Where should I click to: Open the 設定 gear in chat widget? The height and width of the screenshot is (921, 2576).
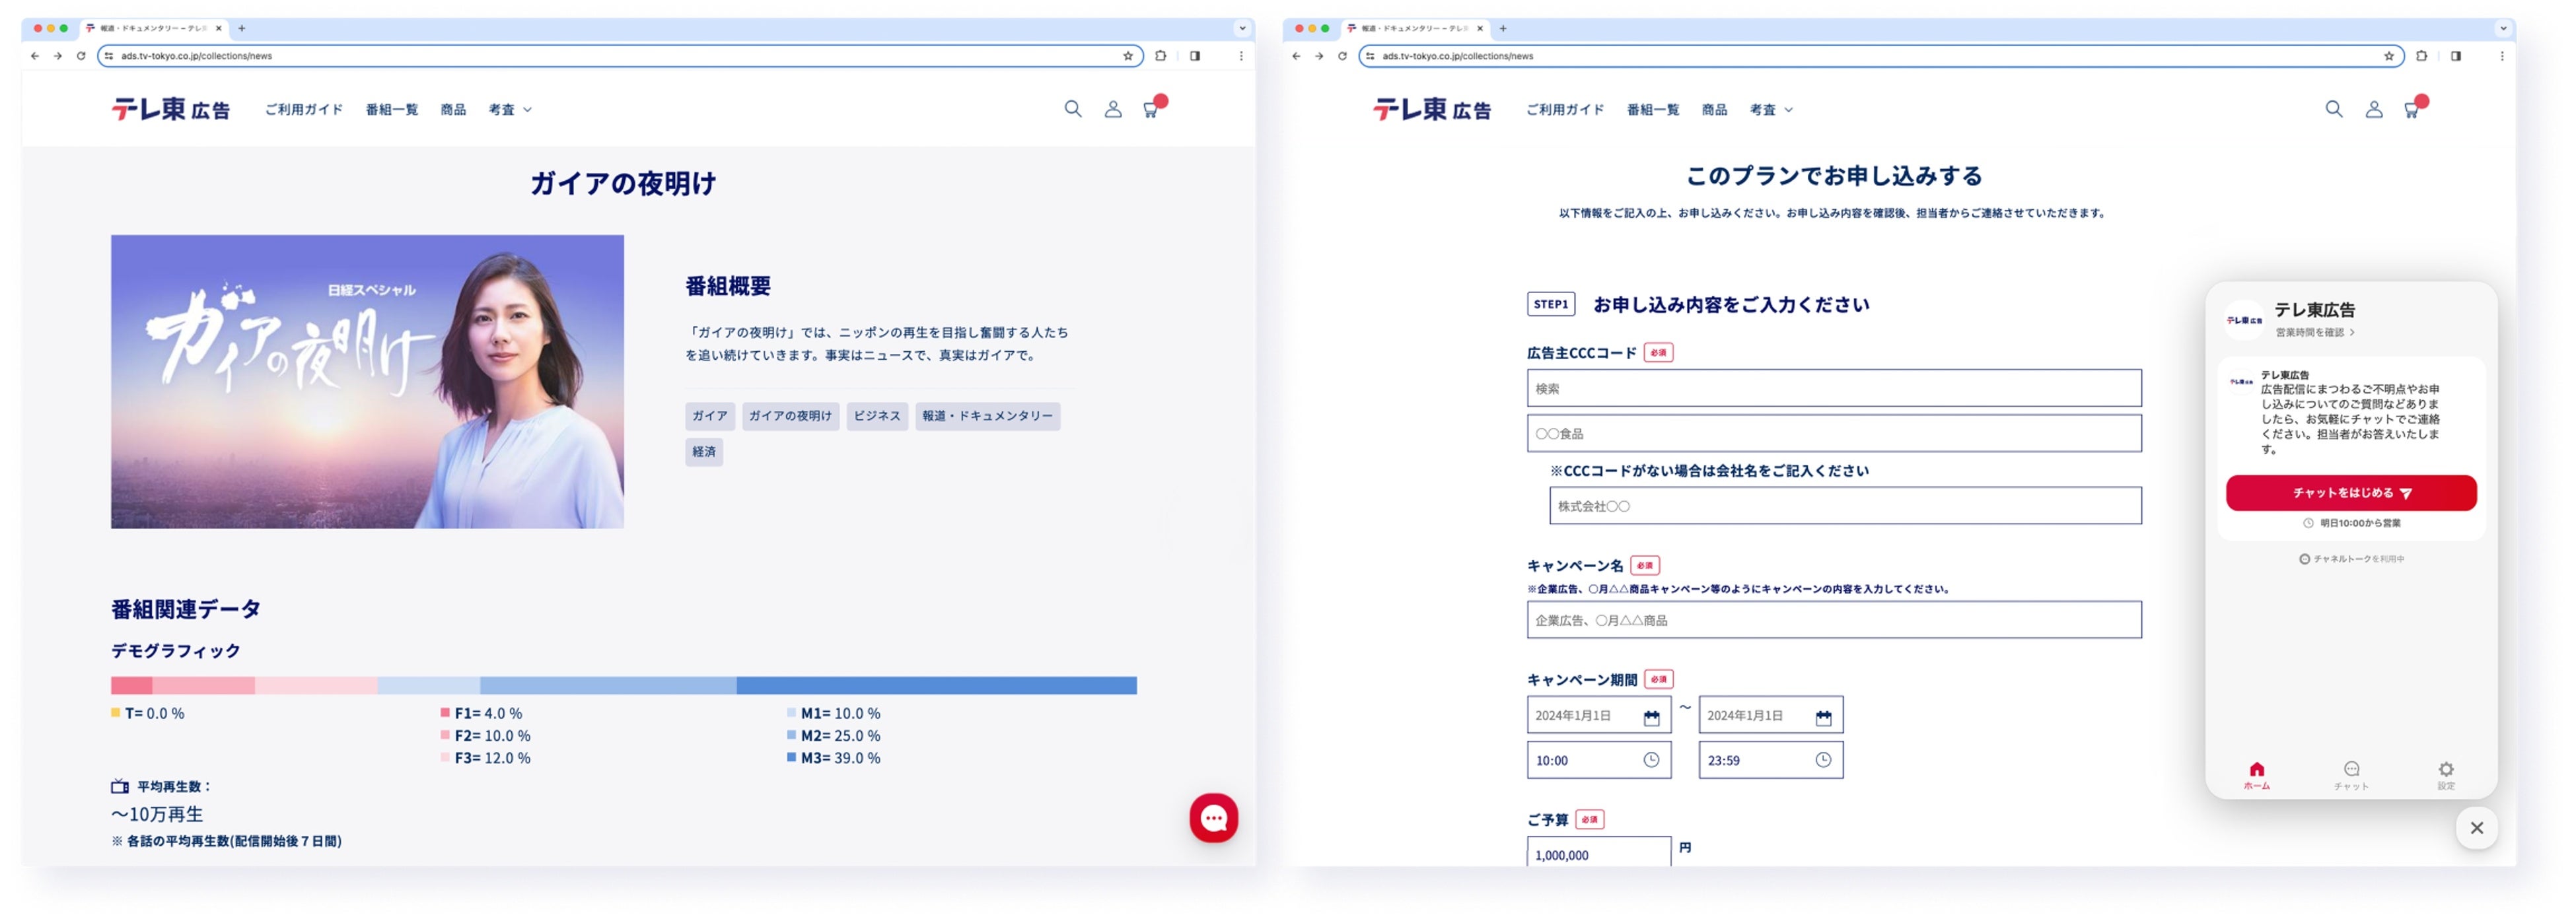(2445, 775)
